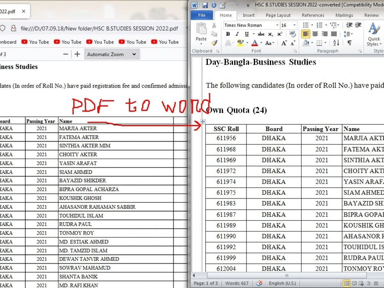Viewport: 384px width, 288px height.
Task: Click Word's horizontal scrollbar thumb
Action: point(287,275)
